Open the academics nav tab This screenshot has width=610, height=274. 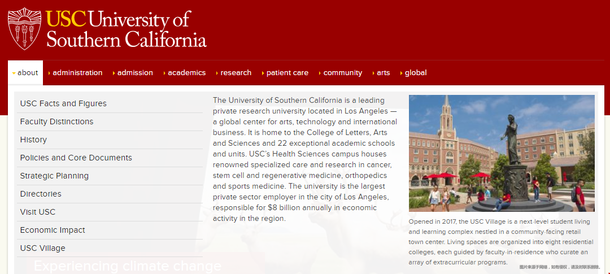[x=186, y=73]
